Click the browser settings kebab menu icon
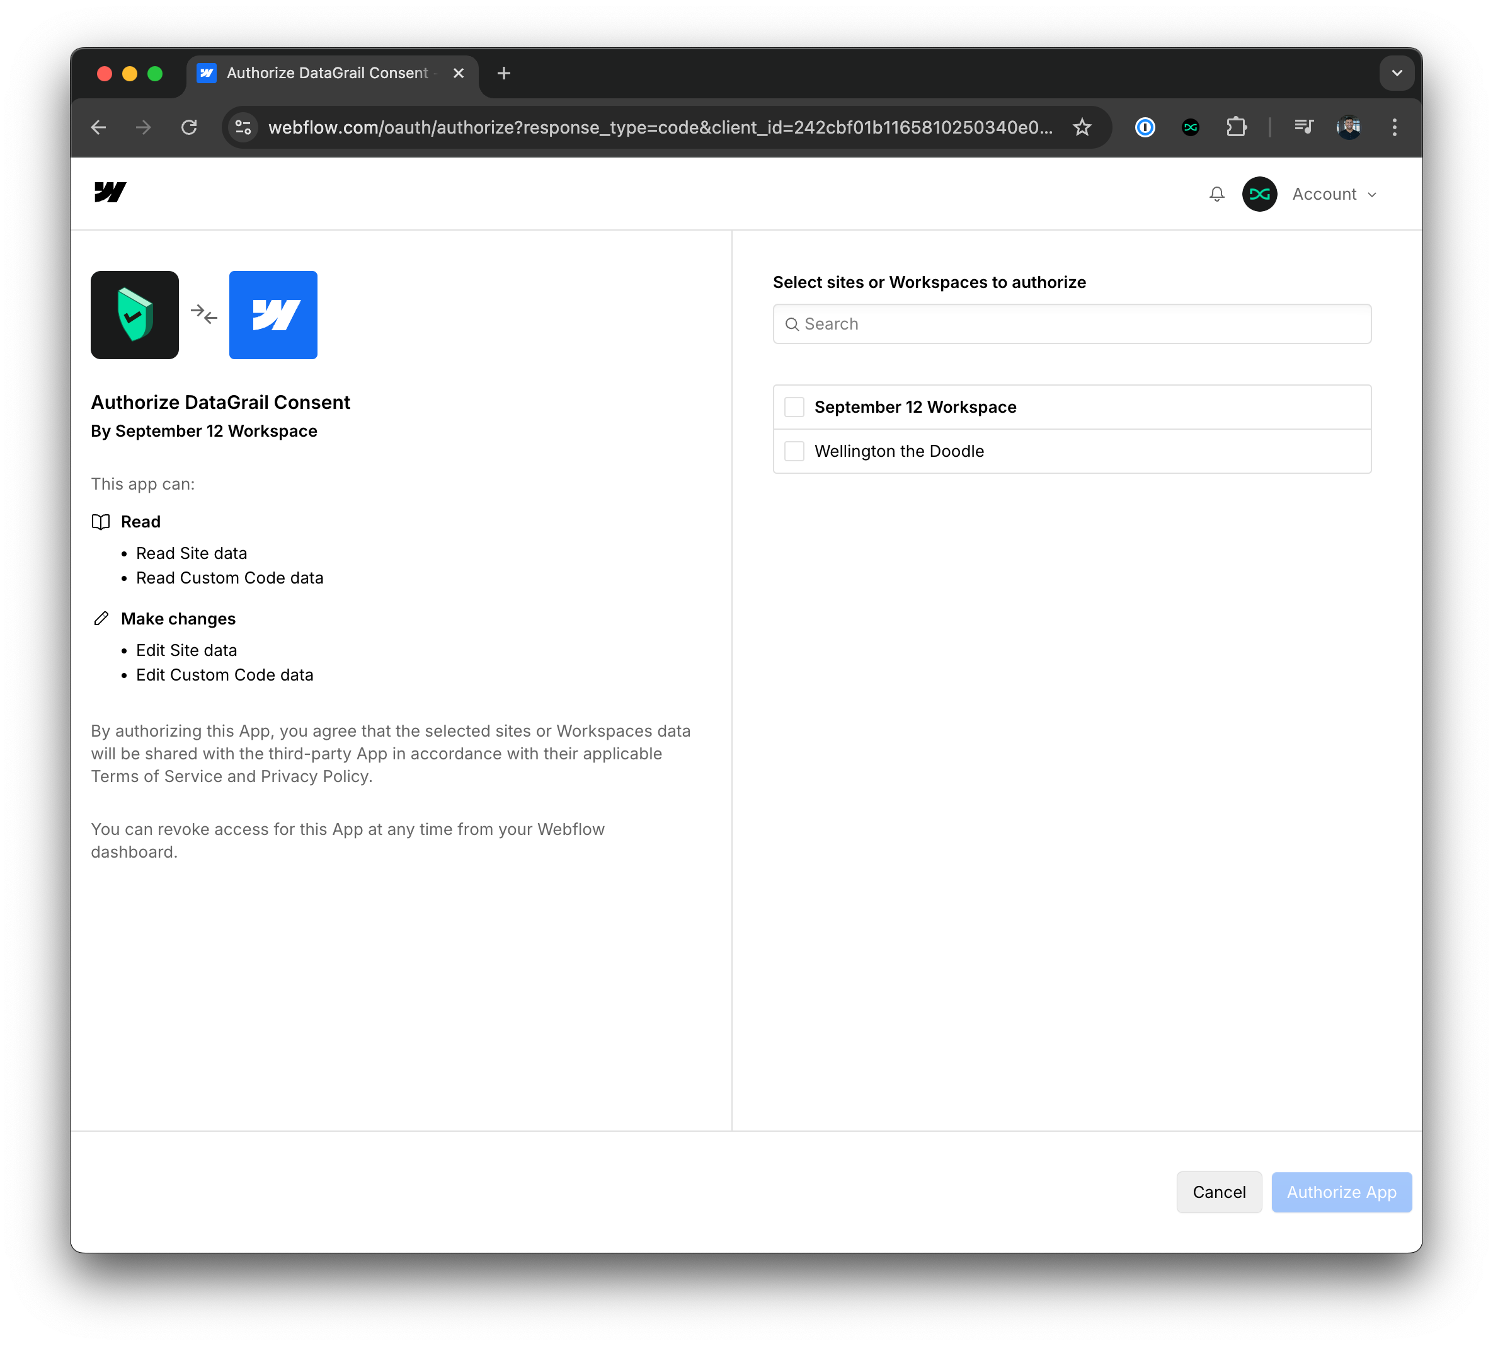Screen dimensions: 1493x1346 [x=1394, y=126]
